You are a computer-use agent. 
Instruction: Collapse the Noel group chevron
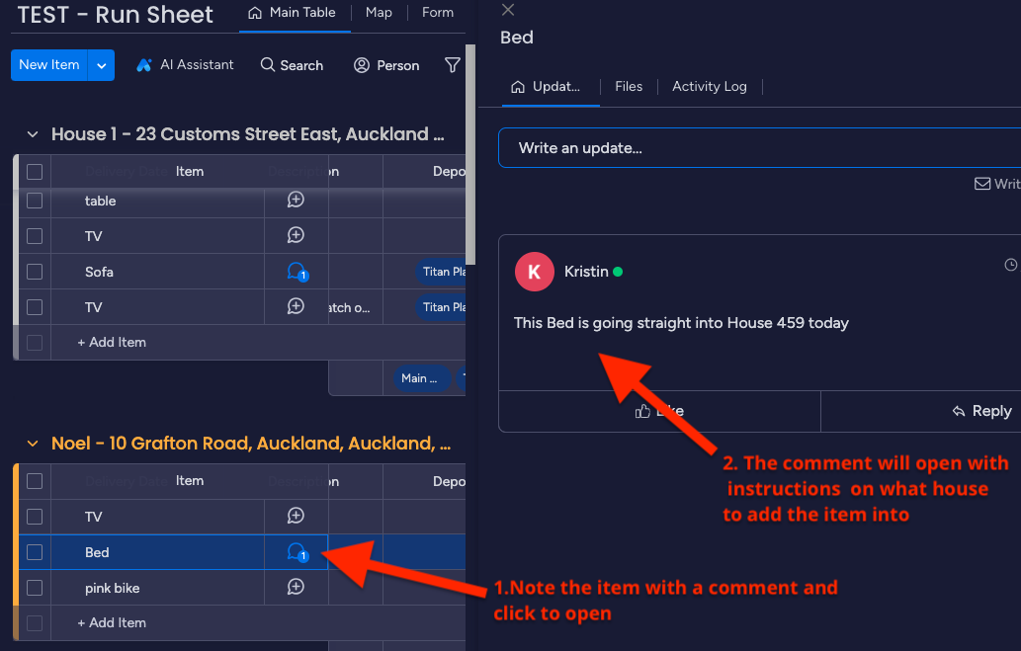[33, 445]
